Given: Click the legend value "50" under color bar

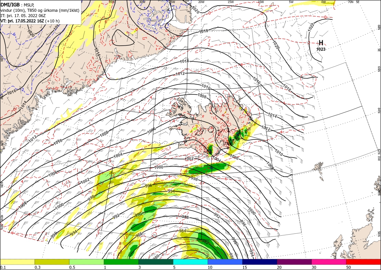Looking at the screenshot, I should tap(349, 267).
